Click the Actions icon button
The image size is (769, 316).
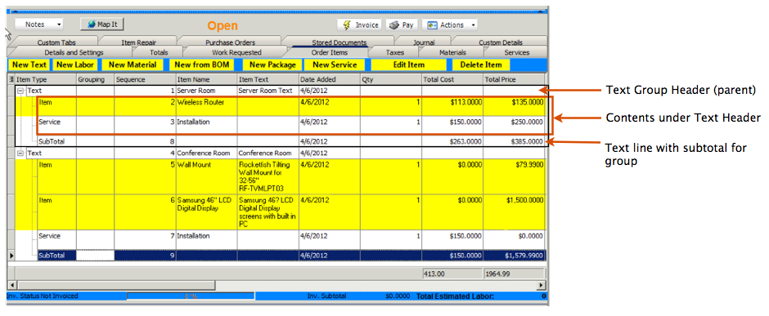(x=432, y=25)
